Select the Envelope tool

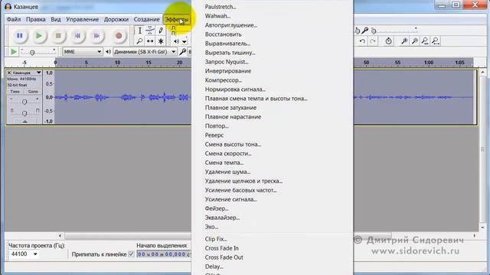click(150, 31)
